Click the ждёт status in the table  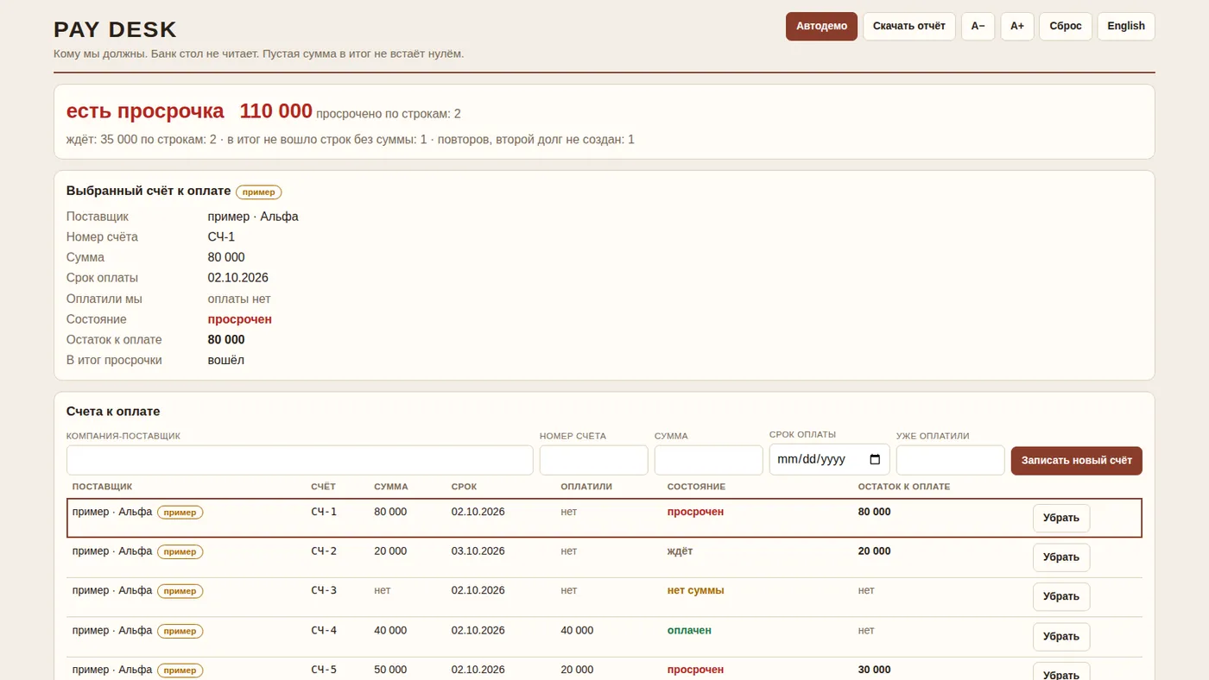[x=680, y=551]
